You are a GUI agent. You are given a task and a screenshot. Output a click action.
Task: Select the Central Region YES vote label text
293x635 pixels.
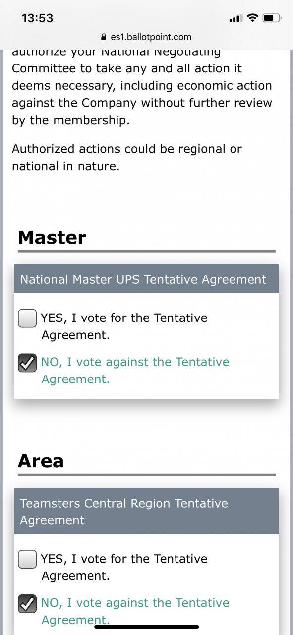[x=124, y=567]
